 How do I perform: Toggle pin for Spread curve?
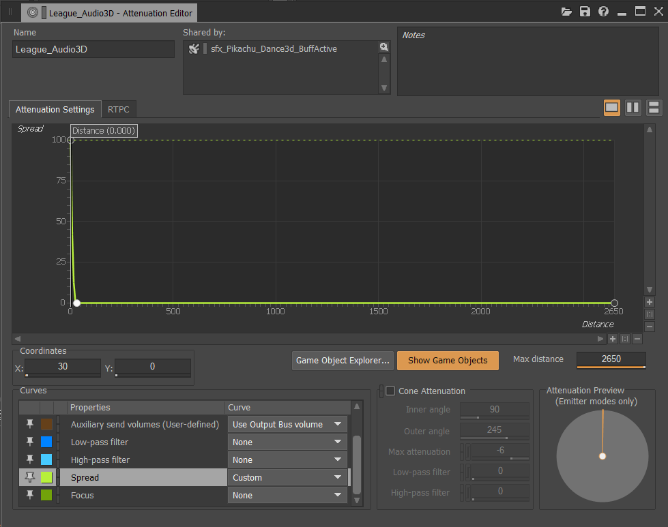(x=30, y=477)
